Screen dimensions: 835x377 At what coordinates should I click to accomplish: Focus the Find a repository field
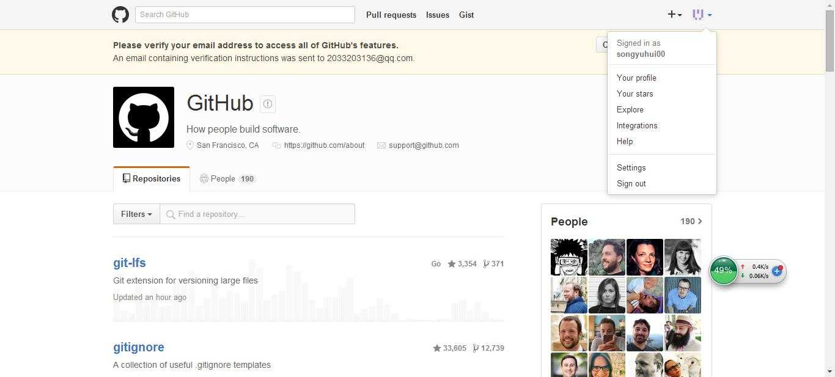pos(257,214)
